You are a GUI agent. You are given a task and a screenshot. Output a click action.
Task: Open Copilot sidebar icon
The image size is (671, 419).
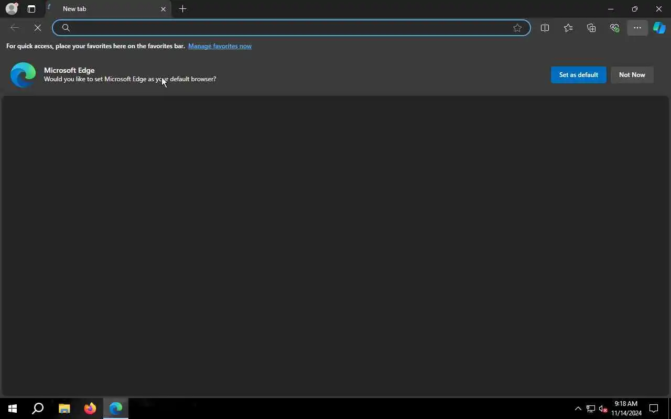659,28
